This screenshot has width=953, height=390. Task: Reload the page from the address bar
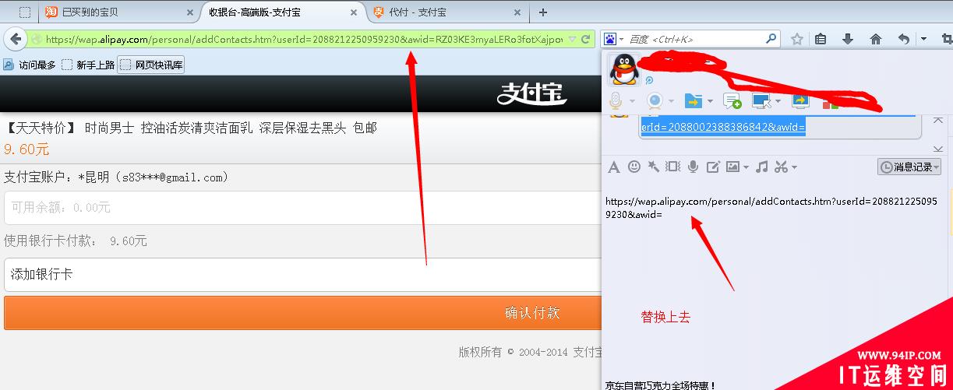585,39
